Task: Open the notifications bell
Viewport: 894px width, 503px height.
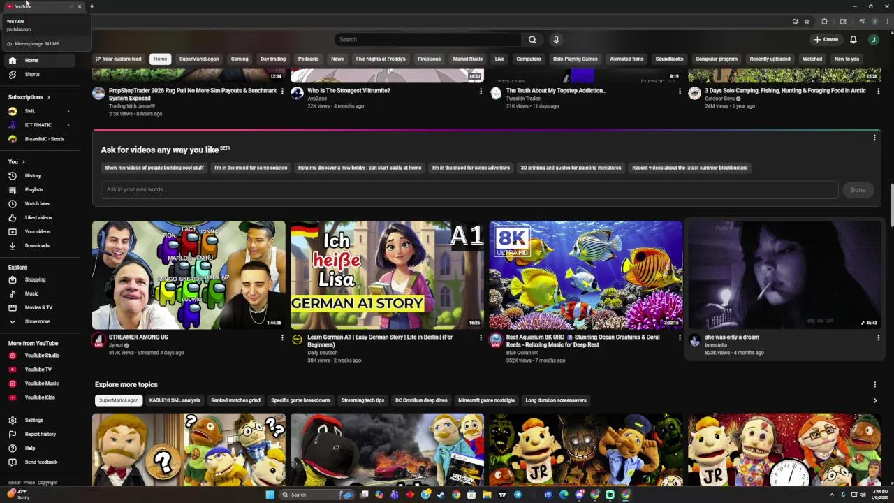Action: [x=853, y=40]
